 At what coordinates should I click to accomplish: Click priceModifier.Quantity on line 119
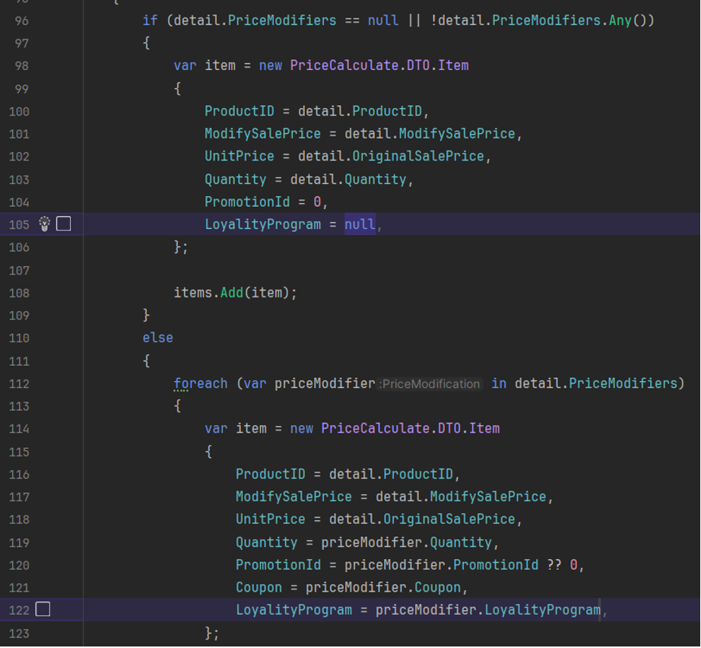[406, 542]
